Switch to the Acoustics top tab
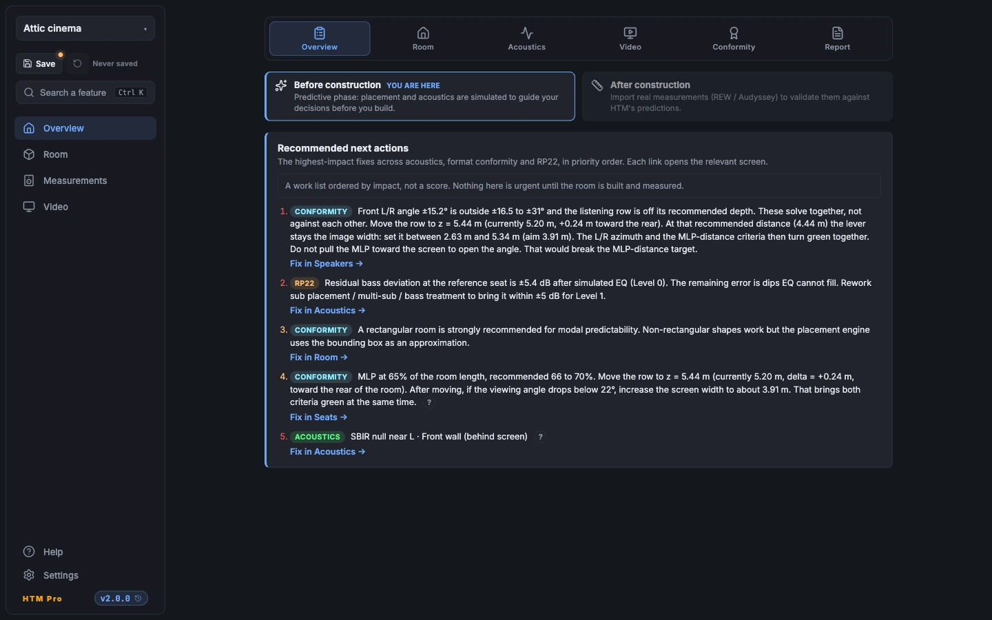The width and height of the screenshot is (992, 620). point(526,39)
